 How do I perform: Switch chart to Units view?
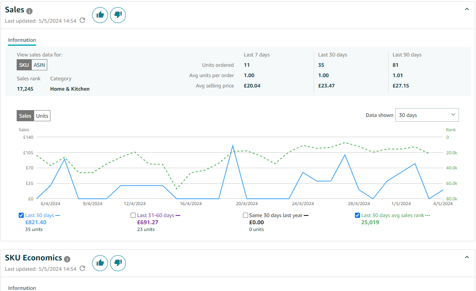[42, 116]
